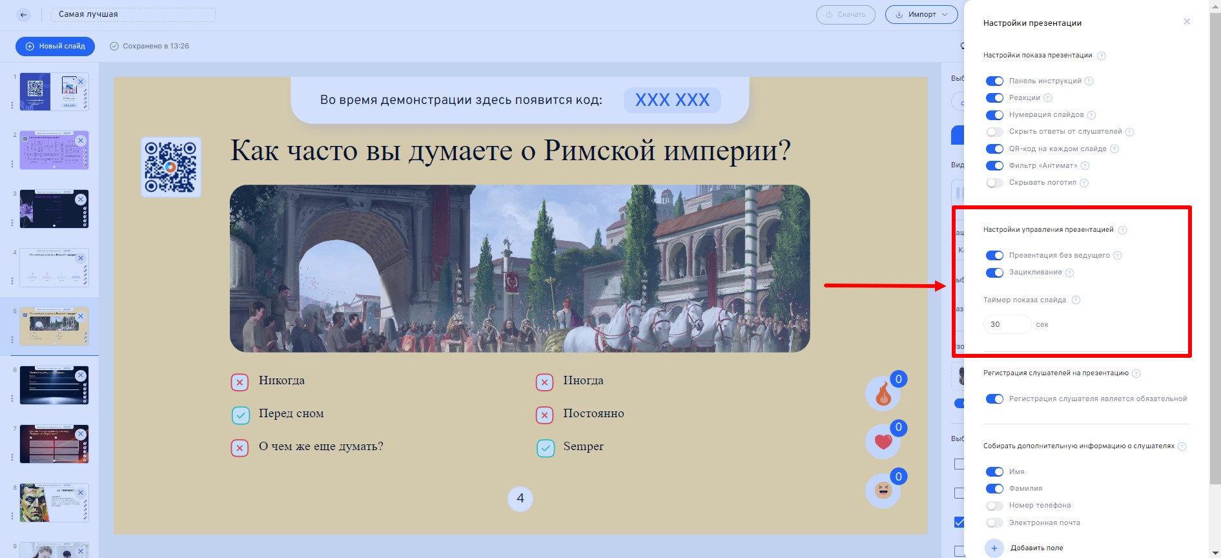Click Добавить поле link
The width and height of the screenshot is (1221, 558).
tap(1036, 548)
